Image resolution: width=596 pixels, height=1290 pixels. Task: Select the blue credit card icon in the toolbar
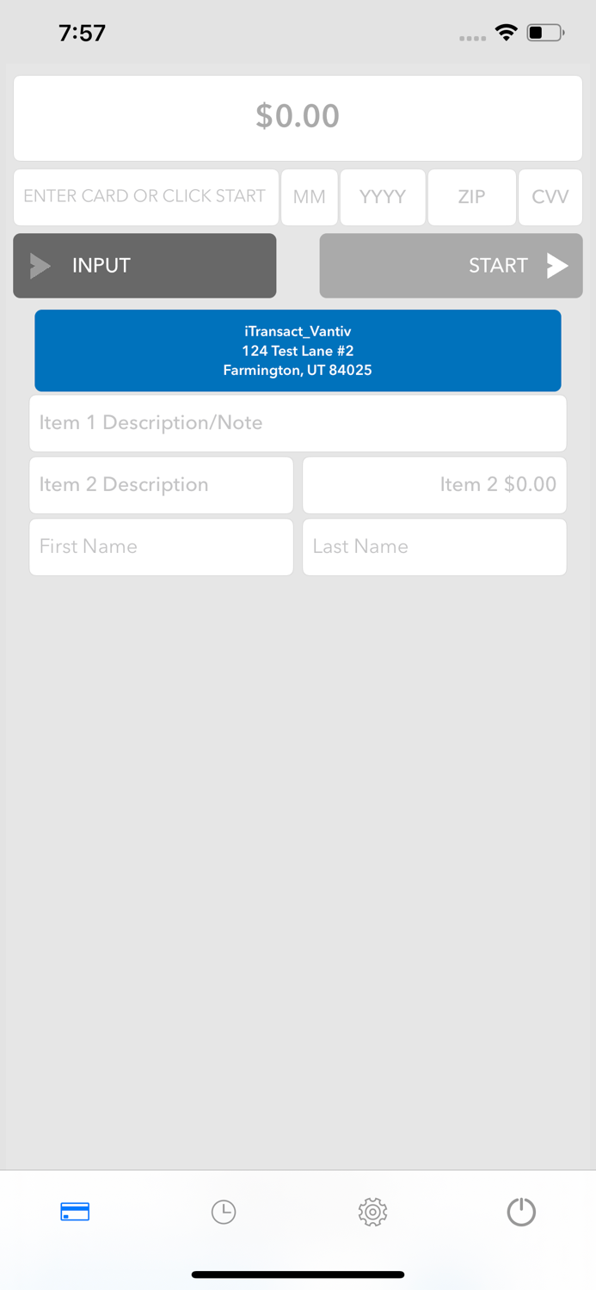[75, 1212]
